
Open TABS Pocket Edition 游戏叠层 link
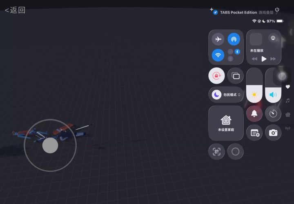[246, 13]
